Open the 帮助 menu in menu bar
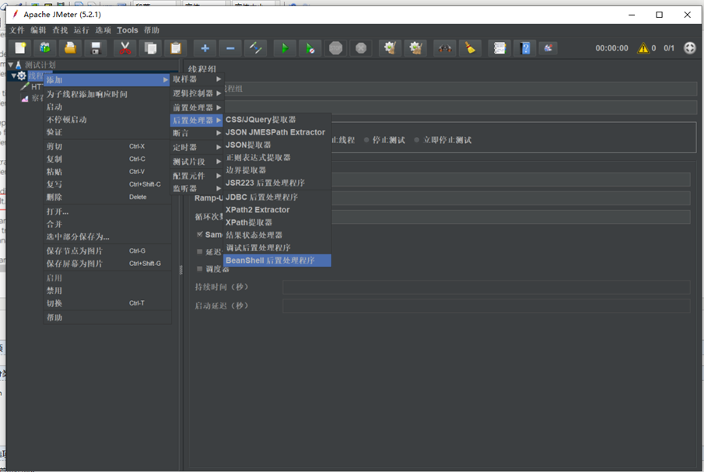This screenshot has width=704, height=472. point(152,30)
